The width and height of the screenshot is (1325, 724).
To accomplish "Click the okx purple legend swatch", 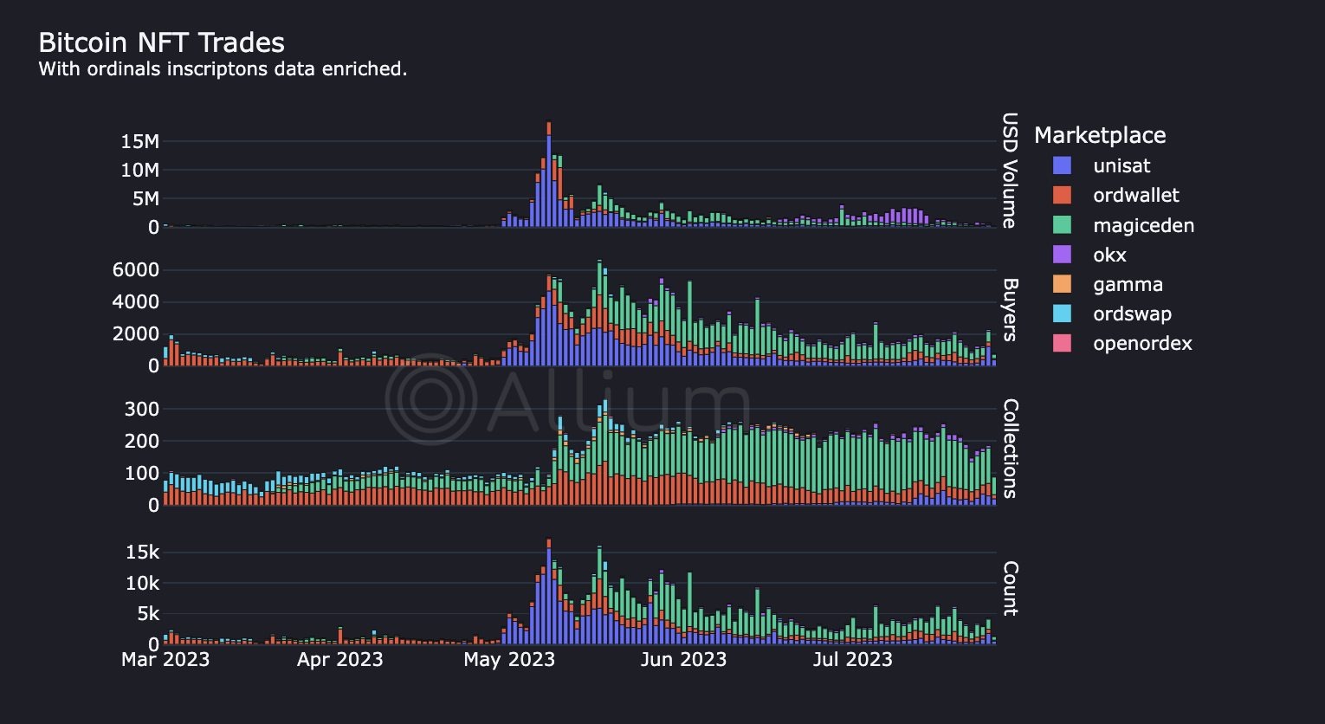I will click(1062, 255).
